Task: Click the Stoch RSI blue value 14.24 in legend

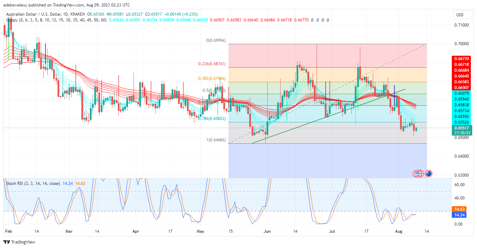Action: coord(67,183)
